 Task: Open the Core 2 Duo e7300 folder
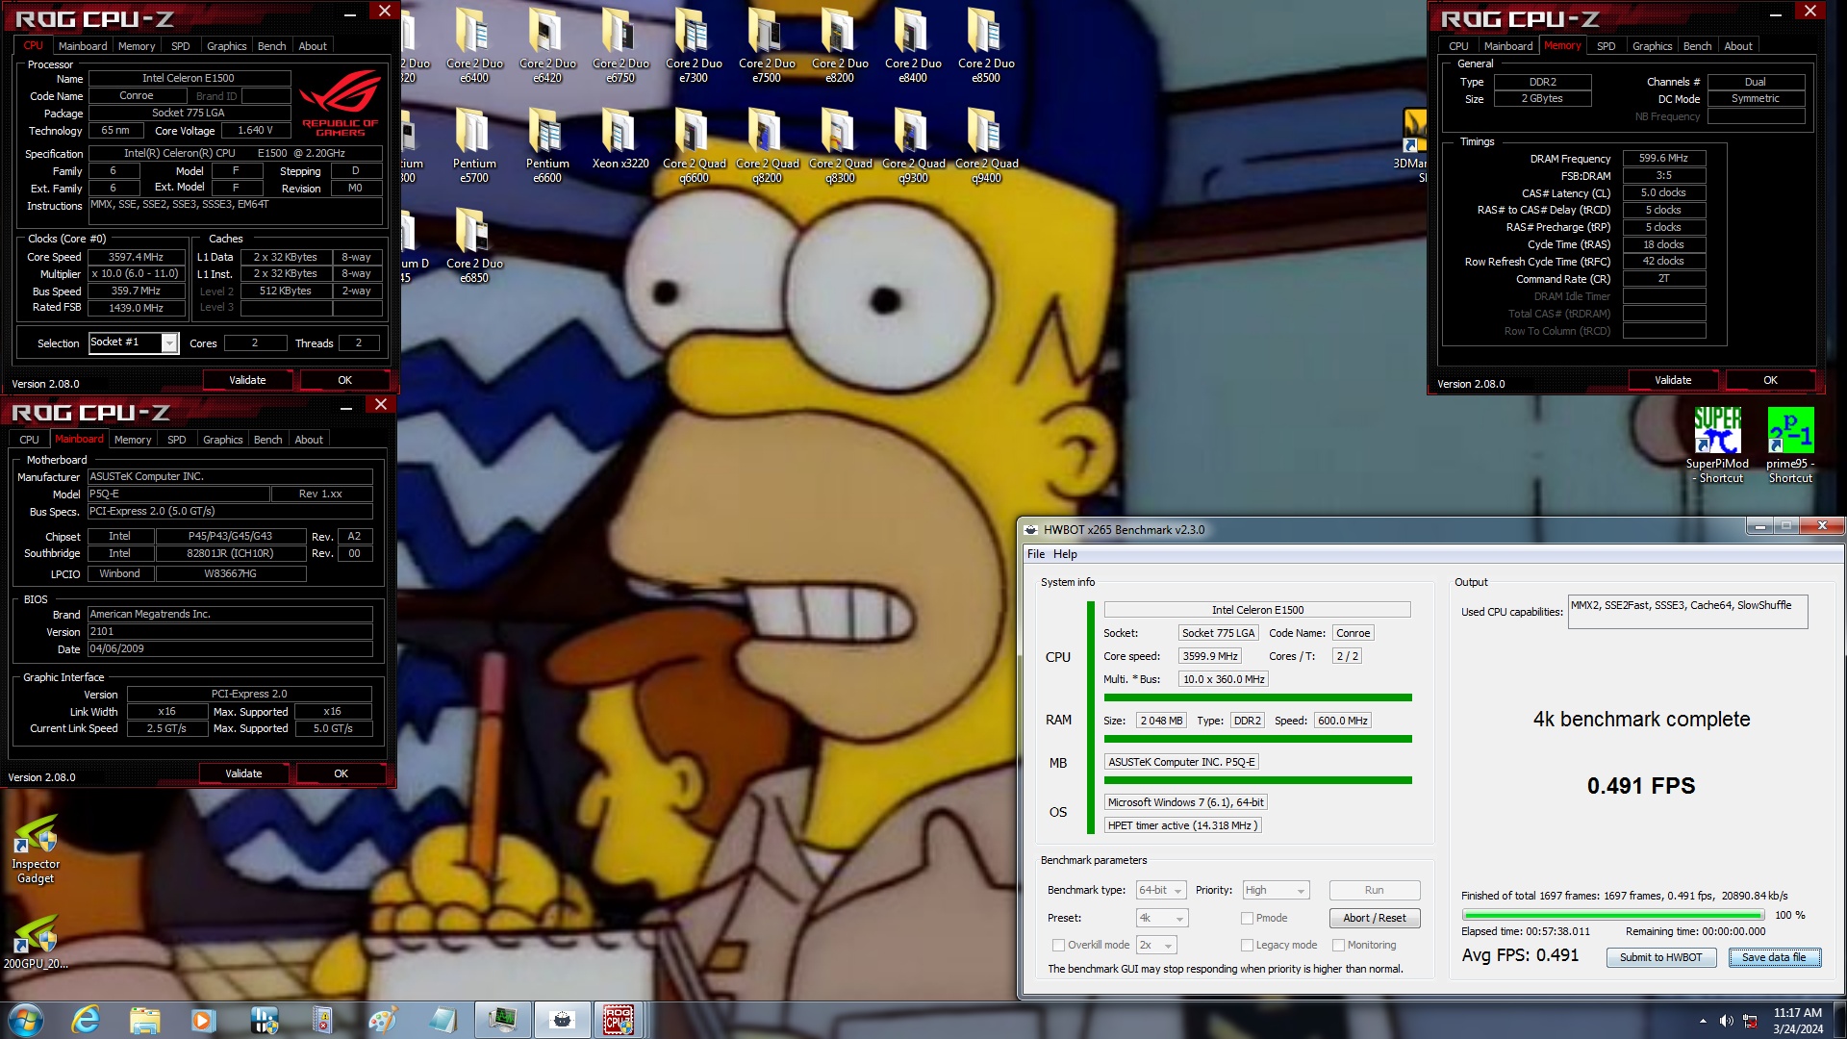694,45
